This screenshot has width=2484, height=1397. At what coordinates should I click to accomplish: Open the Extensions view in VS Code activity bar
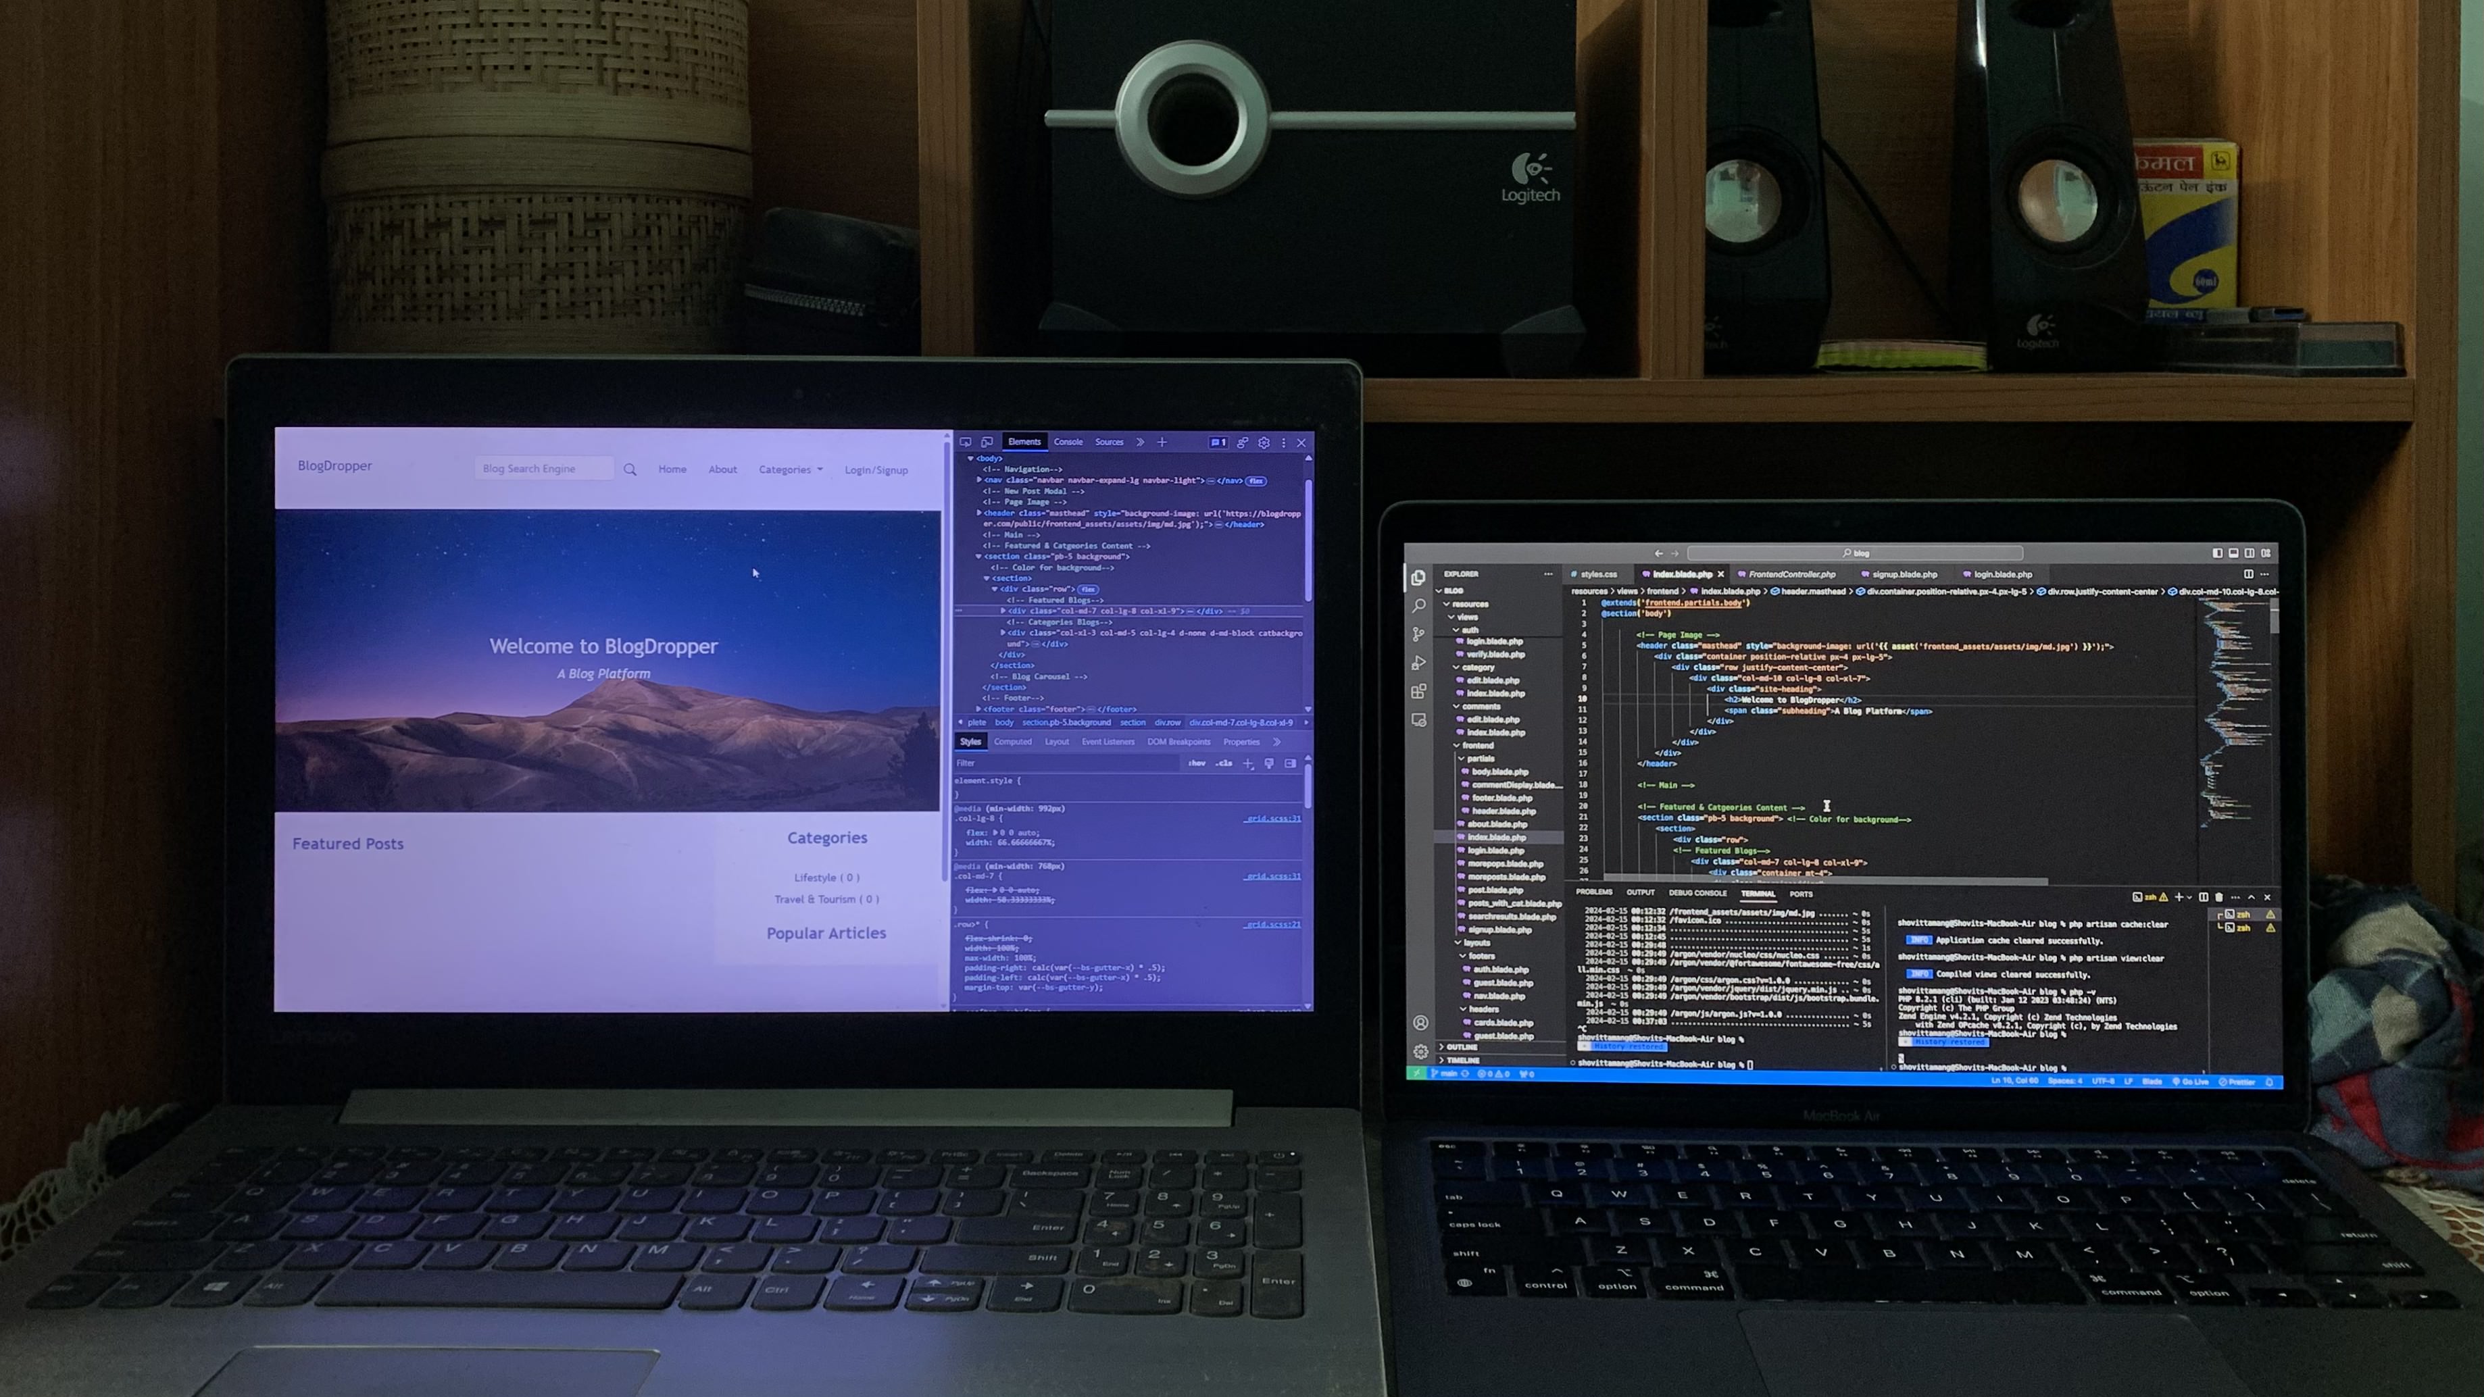[1418, 691]
